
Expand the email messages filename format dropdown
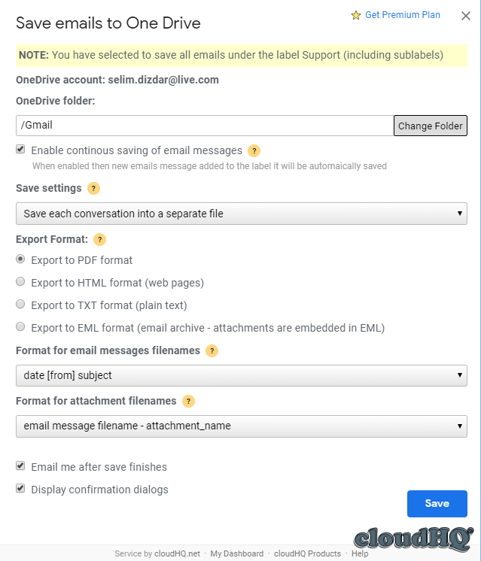241,375
